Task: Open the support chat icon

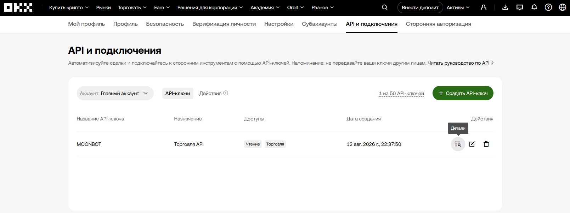Action: [520, 7]
